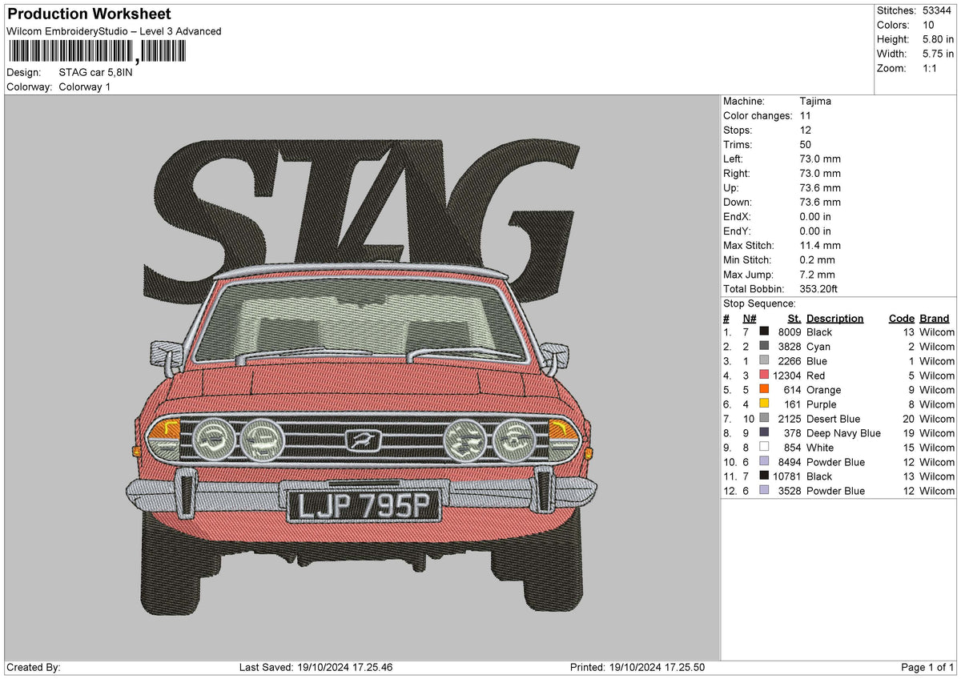Click the Wilcom EmbroideryStudio – Level 3 Advanced text
Screen dimensions: 961x679
(x=114, y=31)
